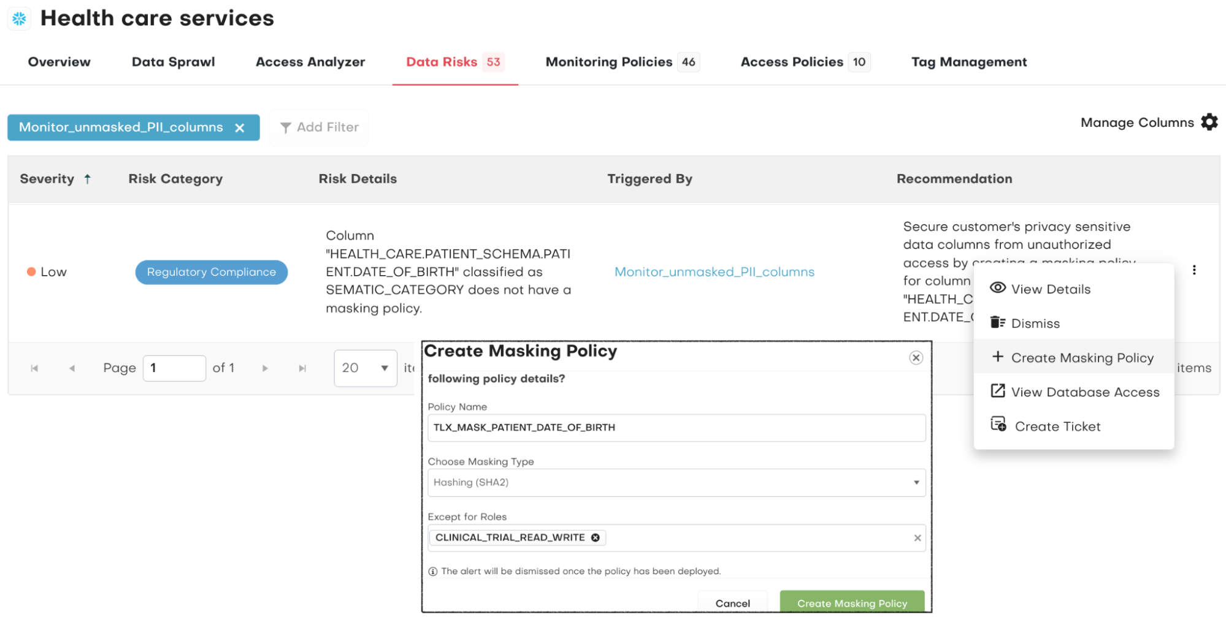This screenshot has width=1226, height=617.
Task: Select View Database Access menu entry
Action: point(1073,392)
